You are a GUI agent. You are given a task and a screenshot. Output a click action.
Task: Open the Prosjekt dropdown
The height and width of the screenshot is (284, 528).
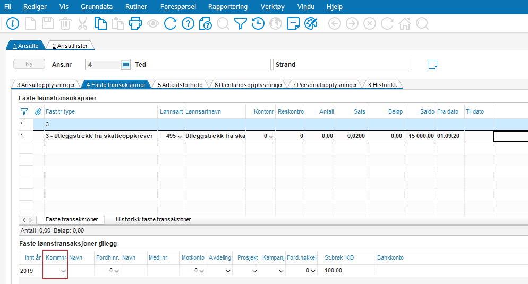click(254, 271)
